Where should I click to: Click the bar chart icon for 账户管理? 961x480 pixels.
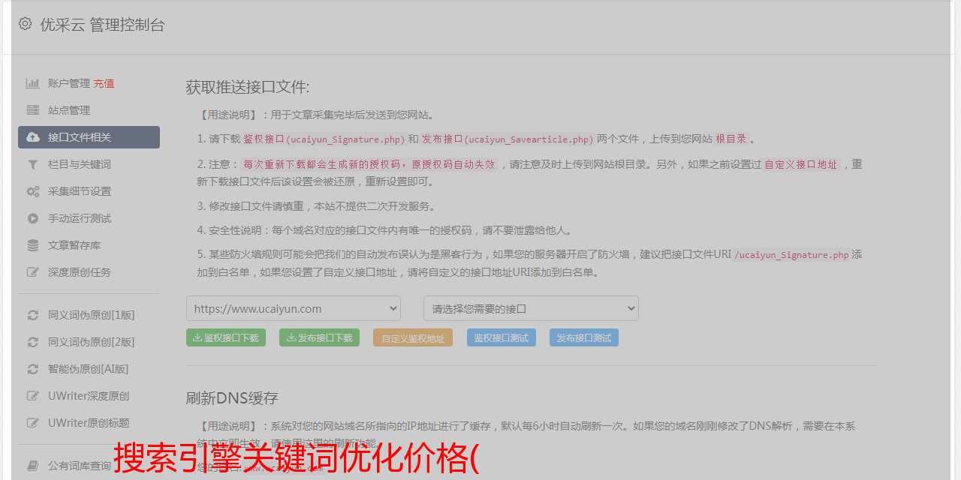coord(33,83)
